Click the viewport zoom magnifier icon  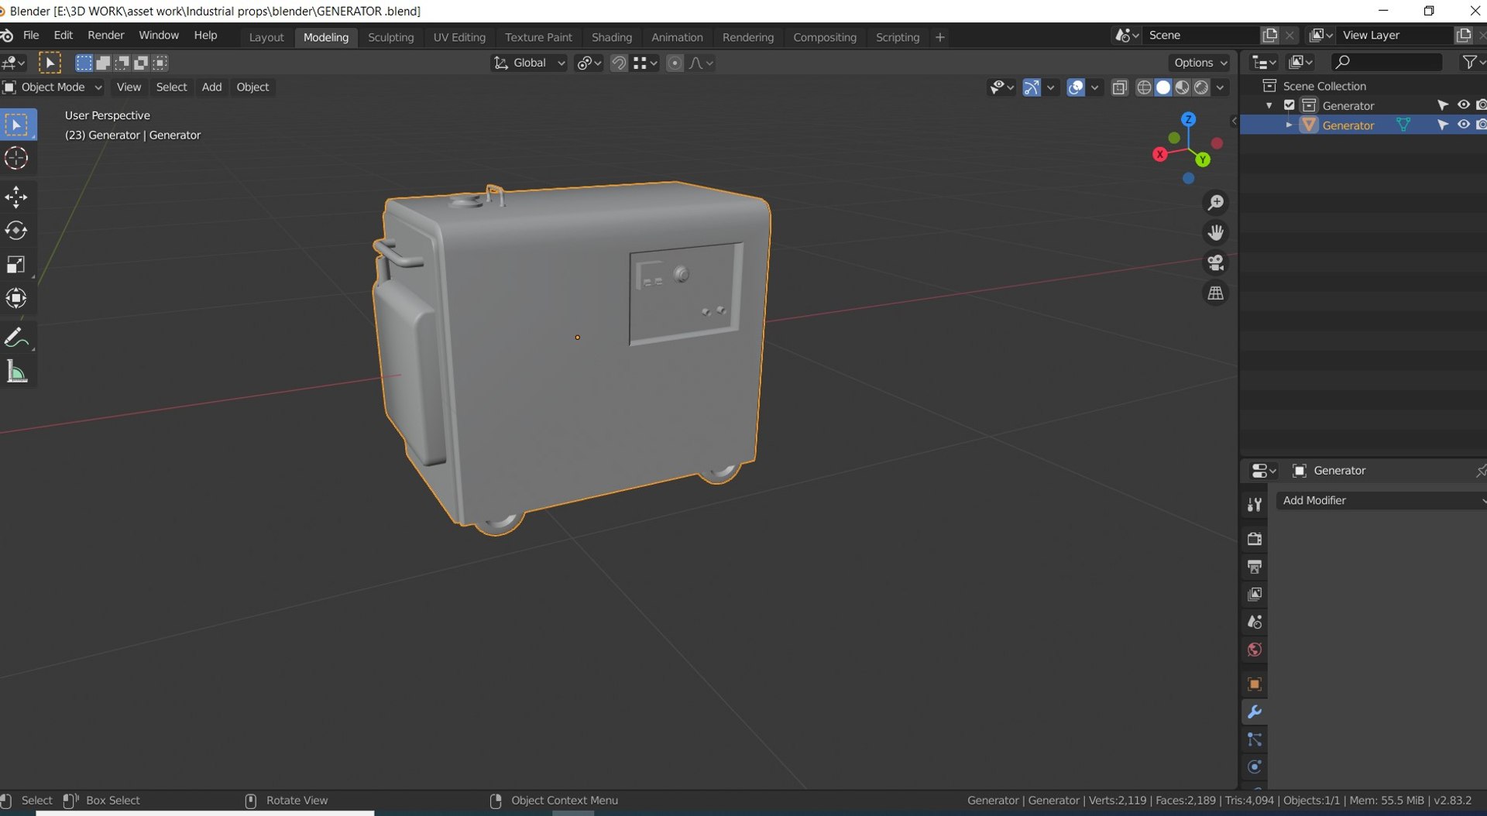1216,203
